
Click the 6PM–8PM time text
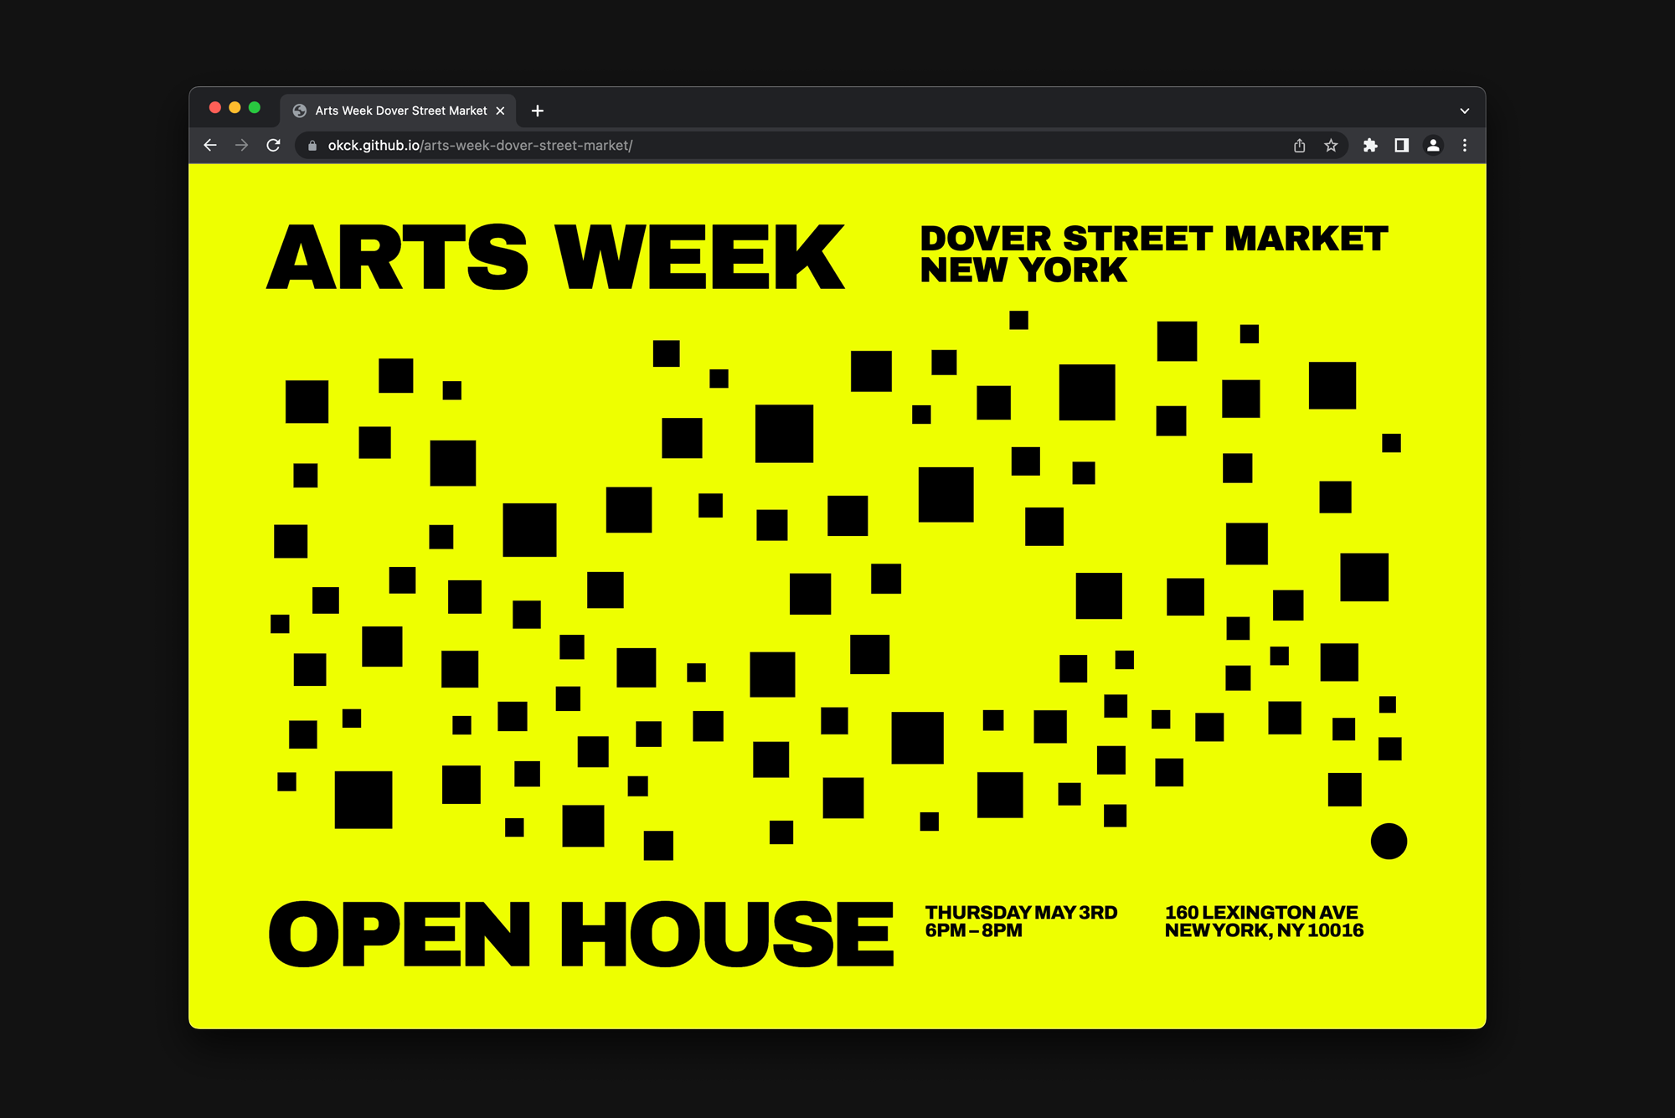(x=973, y=930)
